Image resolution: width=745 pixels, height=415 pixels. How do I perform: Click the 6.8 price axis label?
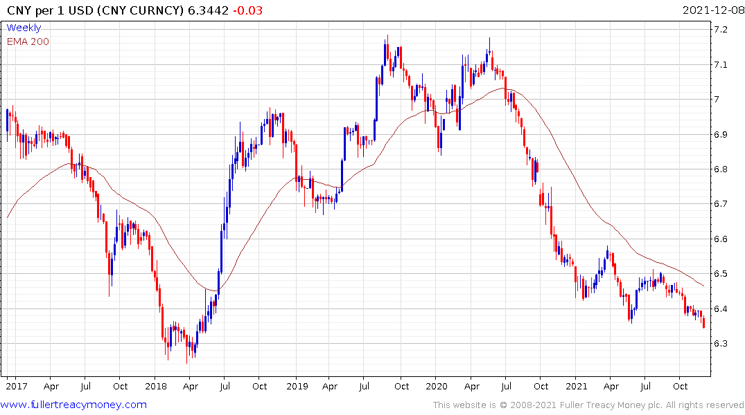(x=720, y=169)
